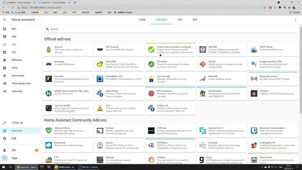Viewport: 302px width, 170px height.
Task: Select the Add-on Store tab
Action: pyautogui.click(x=161, y=20)
